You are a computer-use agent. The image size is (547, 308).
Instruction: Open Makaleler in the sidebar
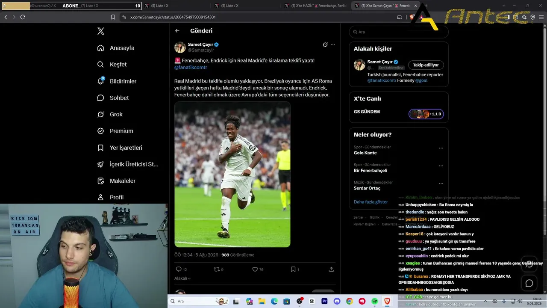point(116,181)
